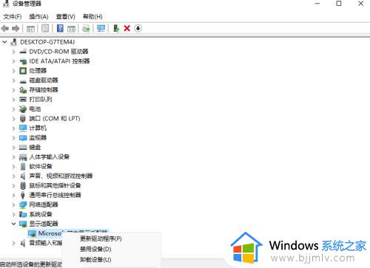Screen dimensions: 370x268
Task: Click the 人体学输入设备 HID icon
Action: [23, 157]
